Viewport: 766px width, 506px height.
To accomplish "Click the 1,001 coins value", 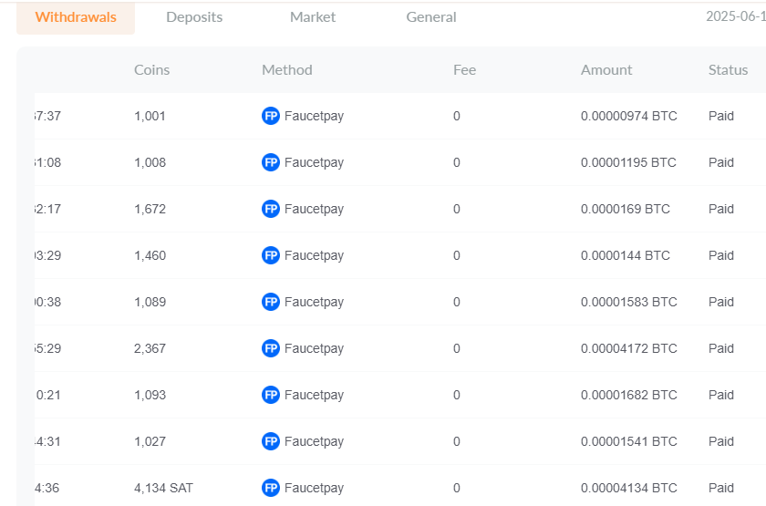I will pos(150,117).
